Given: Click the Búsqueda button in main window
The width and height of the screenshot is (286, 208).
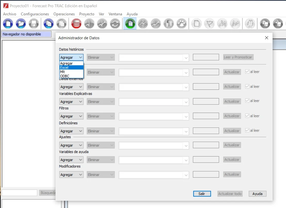Looking at the screenshot, I should (48, 193).
